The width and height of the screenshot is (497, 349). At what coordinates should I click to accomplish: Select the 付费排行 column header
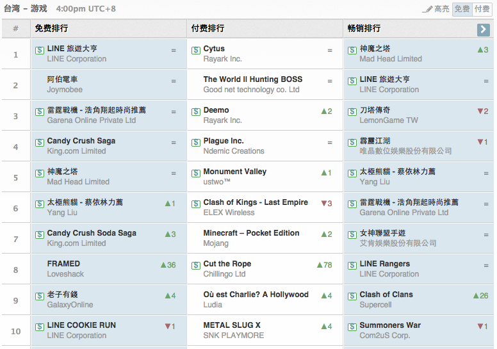tap(265, 29)
